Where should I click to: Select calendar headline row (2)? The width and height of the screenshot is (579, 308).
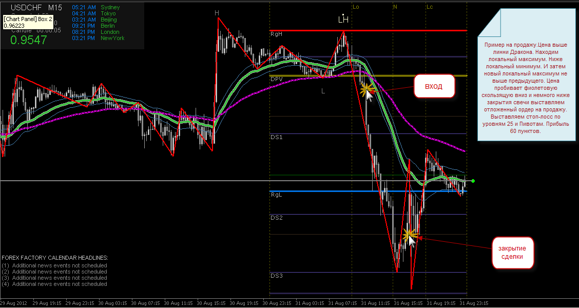[x=54, y=272]
